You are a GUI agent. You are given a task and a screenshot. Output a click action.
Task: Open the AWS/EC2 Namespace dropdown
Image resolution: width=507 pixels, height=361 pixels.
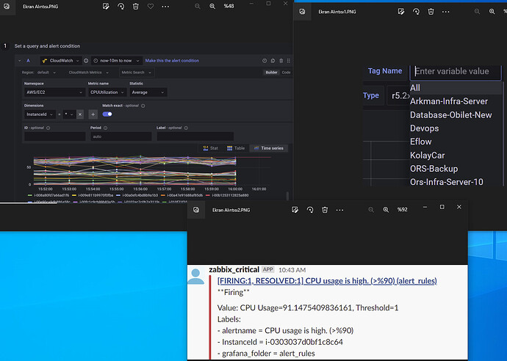pos(54,92)
